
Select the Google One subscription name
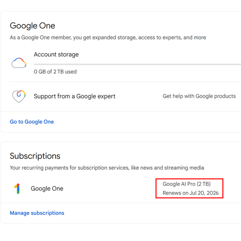coord(47,189)
